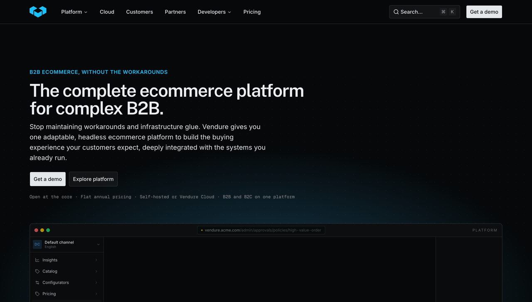Click Get a demo in the header
This screenshot has width=532, height=302.
click(484, 12)
